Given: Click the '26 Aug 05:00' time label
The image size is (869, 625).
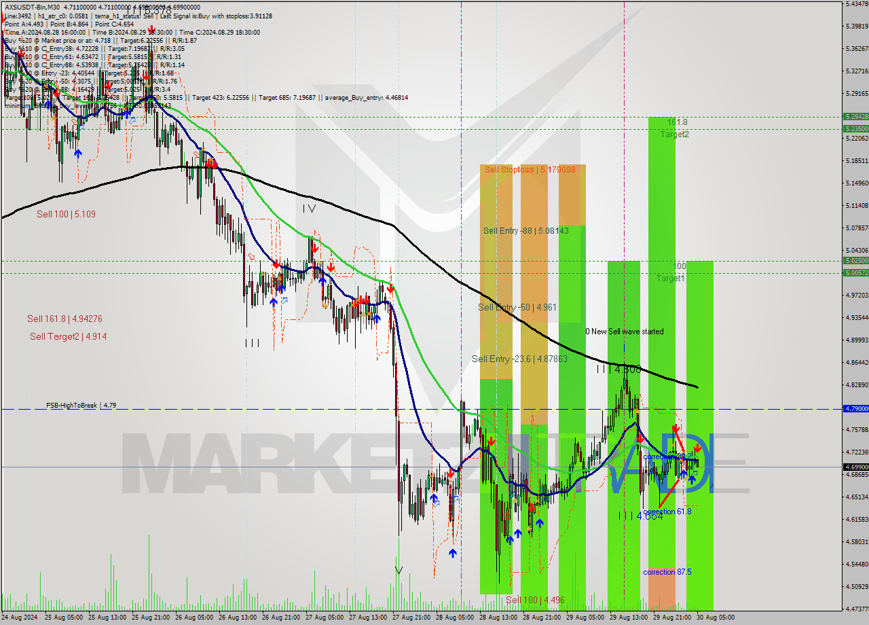Looking at the screenshot, I should pos(194,618).
